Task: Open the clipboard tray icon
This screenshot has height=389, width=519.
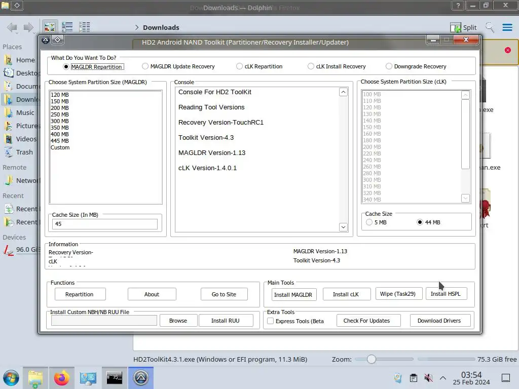Action: pos(414,378)
